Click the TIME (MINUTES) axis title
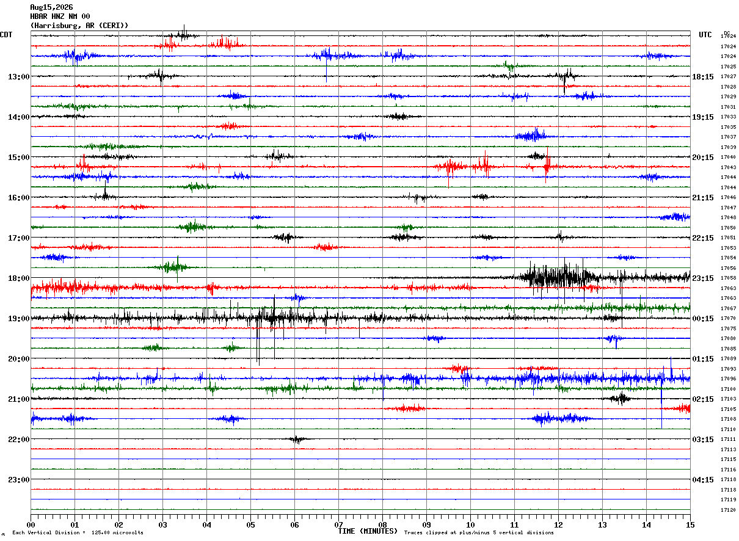739x541 pixels. tap(368, 531)
